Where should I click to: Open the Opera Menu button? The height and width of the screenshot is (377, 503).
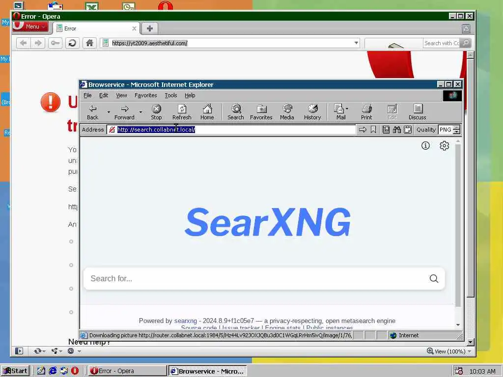click(x=30, y=27)
